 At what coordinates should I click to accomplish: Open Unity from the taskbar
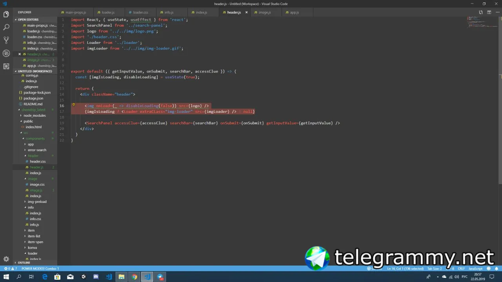point(83,277)
